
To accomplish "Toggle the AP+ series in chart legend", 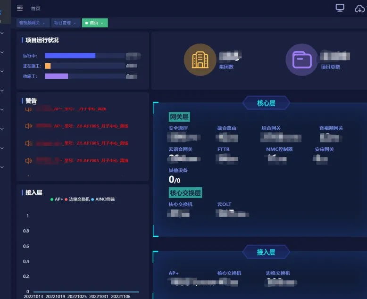I will (57, 199).
